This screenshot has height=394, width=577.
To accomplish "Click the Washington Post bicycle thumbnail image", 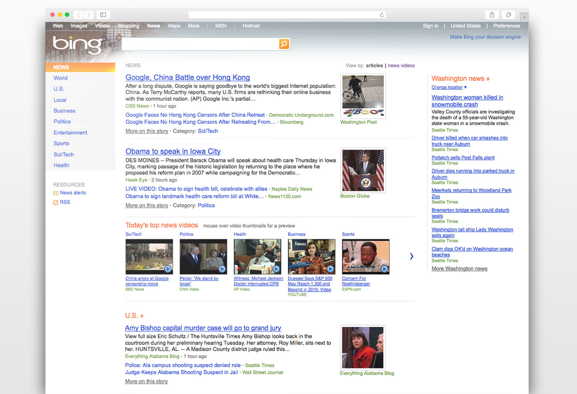I will tap(362, 96).
